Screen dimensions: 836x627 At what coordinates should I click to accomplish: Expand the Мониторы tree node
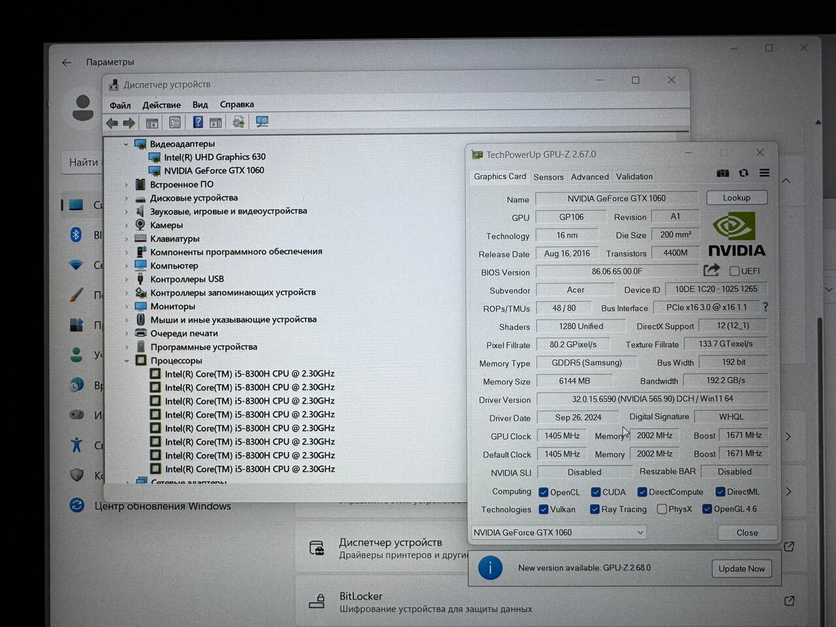click(x=126, y=306)
